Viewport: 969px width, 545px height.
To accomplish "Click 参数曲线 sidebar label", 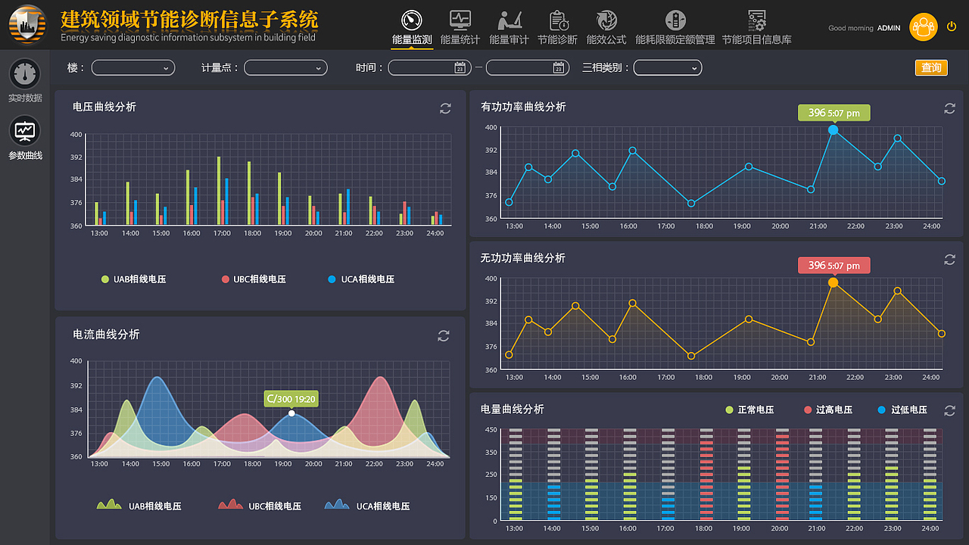I will [x=25, y=155].
